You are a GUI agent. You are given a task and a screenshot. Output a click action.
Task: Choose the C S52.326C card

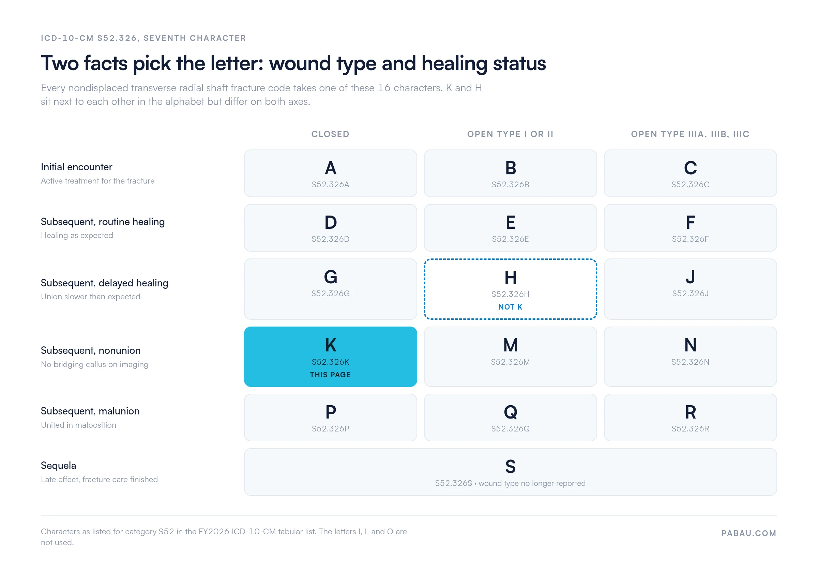point(690,173)
